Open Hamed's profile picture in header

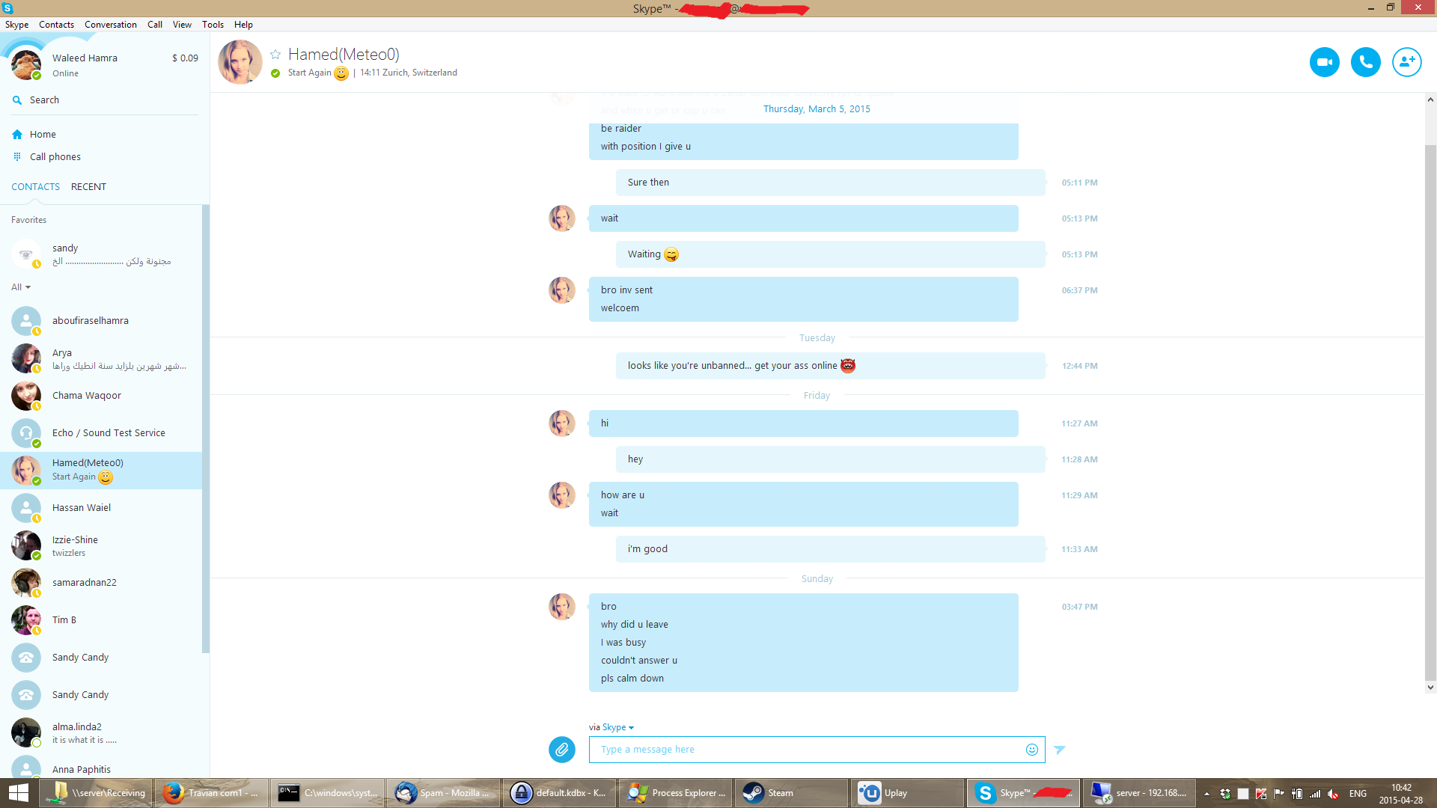(239, 62)
